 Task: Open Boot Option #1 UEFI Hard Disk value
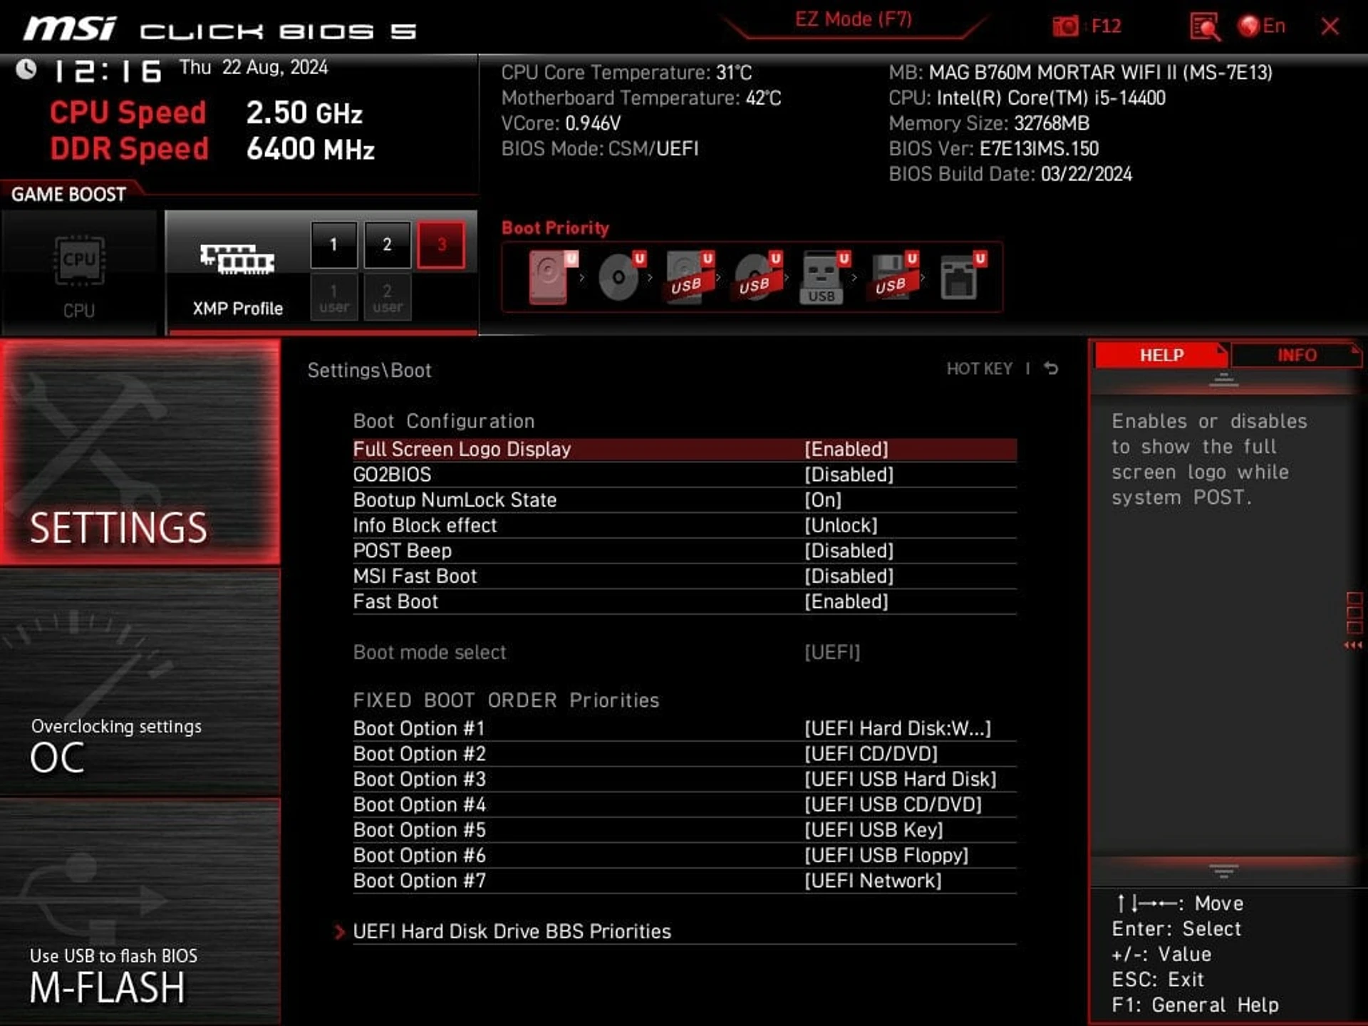click(x=898, y=729)
